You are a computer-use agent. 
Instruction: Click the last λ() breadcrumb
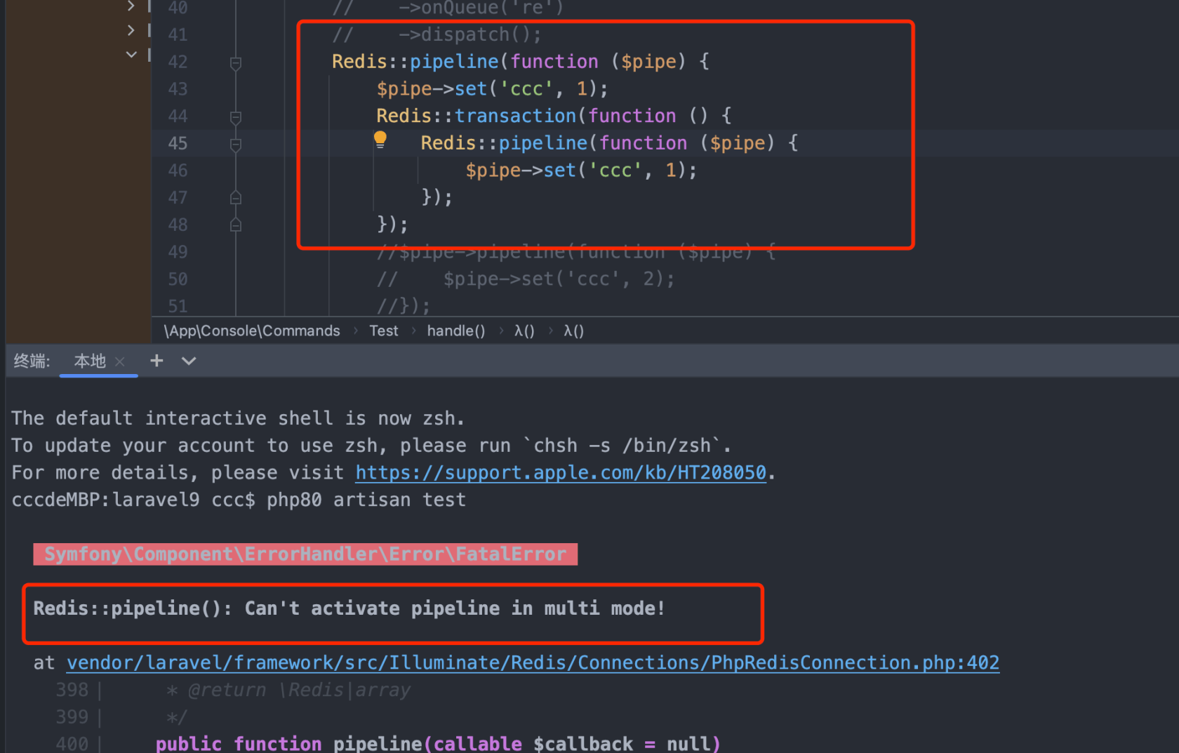[573, 331]
